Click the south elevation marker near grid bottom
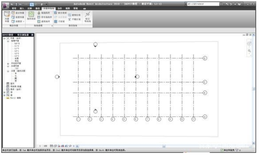Image resolution: width=260 pixels, height=155 pixels. click(x=95, y=111)
